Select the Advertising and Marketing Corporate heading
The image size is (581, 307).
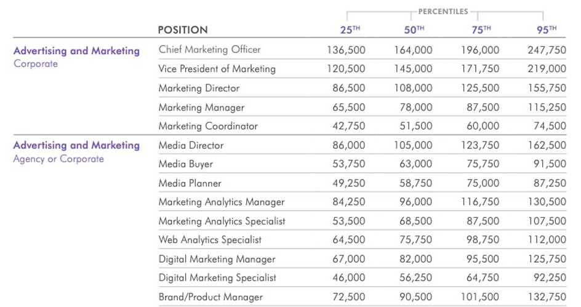pyautogui.click(x=76, y=51)
